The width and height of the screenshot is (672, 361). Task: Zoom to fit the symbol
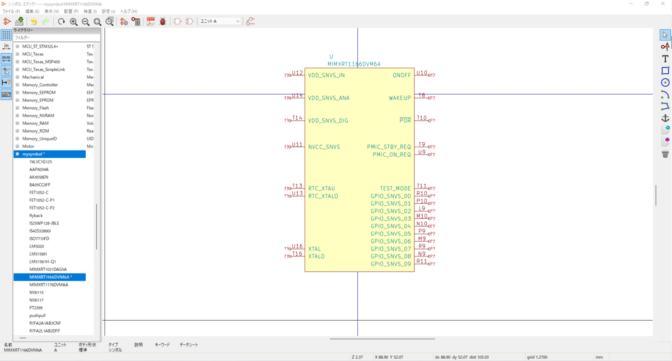coord(97,21)
